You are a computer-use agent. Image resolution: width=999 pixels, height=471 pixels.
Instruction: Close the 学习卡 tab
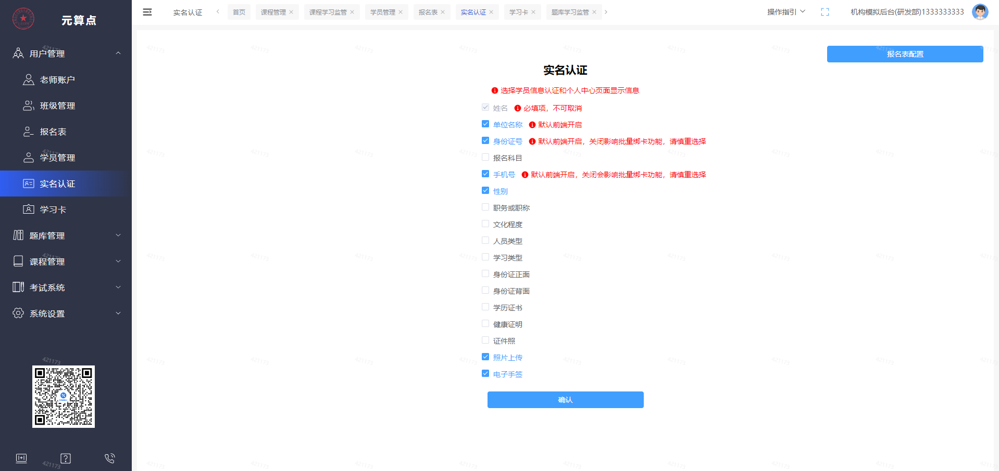(x=533, y=12)
